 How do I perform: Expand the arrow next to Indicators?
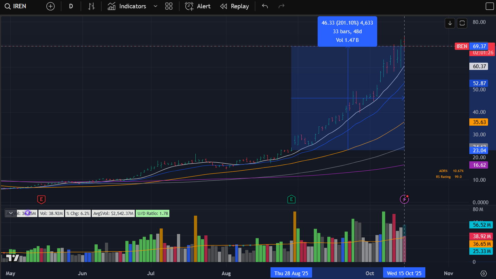(155, 6)
